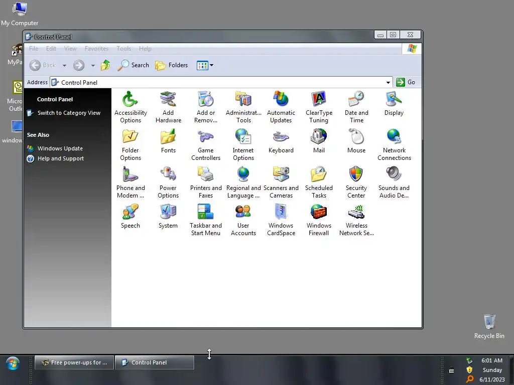
Task: Click the Search toolbar button
Action: (133, 65)
